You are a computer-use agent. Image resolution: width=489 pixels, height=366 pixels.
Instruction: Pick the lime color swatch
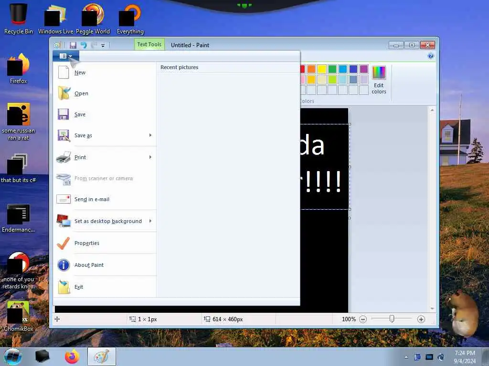point(332,80)
